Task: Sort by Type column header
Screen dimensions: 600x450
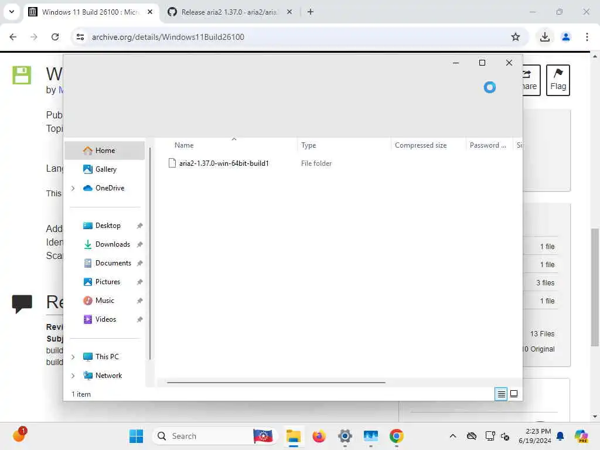Action: (x=308, y=145)
